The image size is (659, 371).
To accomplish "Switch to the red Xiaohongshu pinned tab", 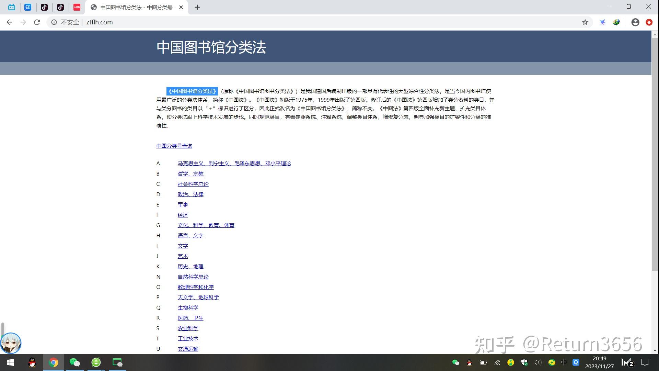I will point(77,7).
